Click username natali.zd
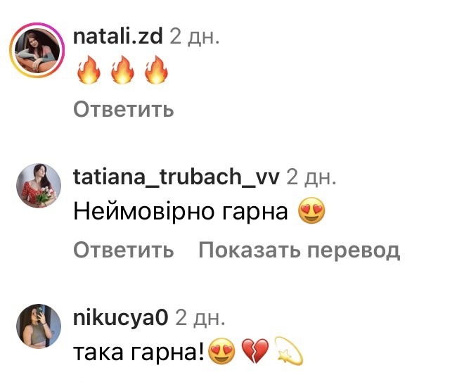Viewport: 464px width, 382px height. (x=118, y=36)
